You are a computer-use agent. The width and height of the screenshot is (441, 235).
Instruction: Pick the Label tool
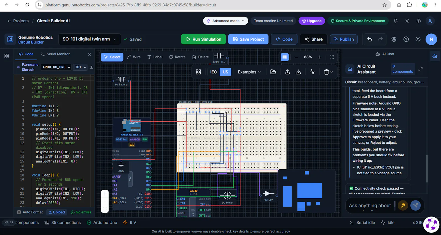tap(155, 57)
